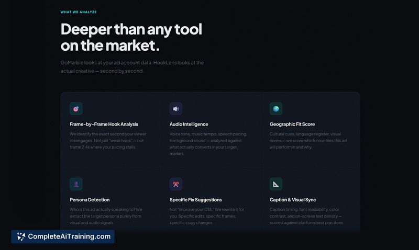
Task: Select the Audio Intelligence card title
Action: pos(189,124)
